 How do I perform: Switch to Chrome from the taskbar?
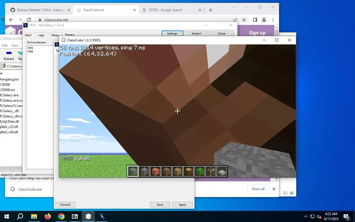click(x=61, y=216)
